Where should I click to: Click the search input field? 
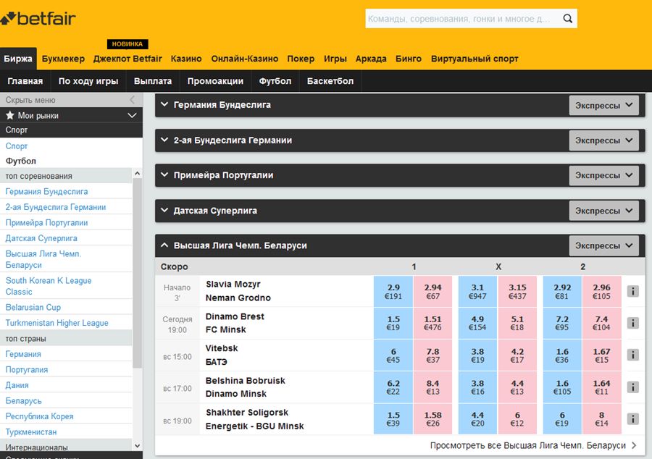[456, 18]
